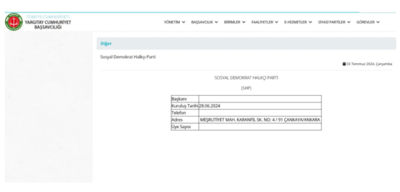The image size is (400, 192).
Task: Select the Sosyal Demokrat Halkçı Parti page title
Action: coord(128,57)
